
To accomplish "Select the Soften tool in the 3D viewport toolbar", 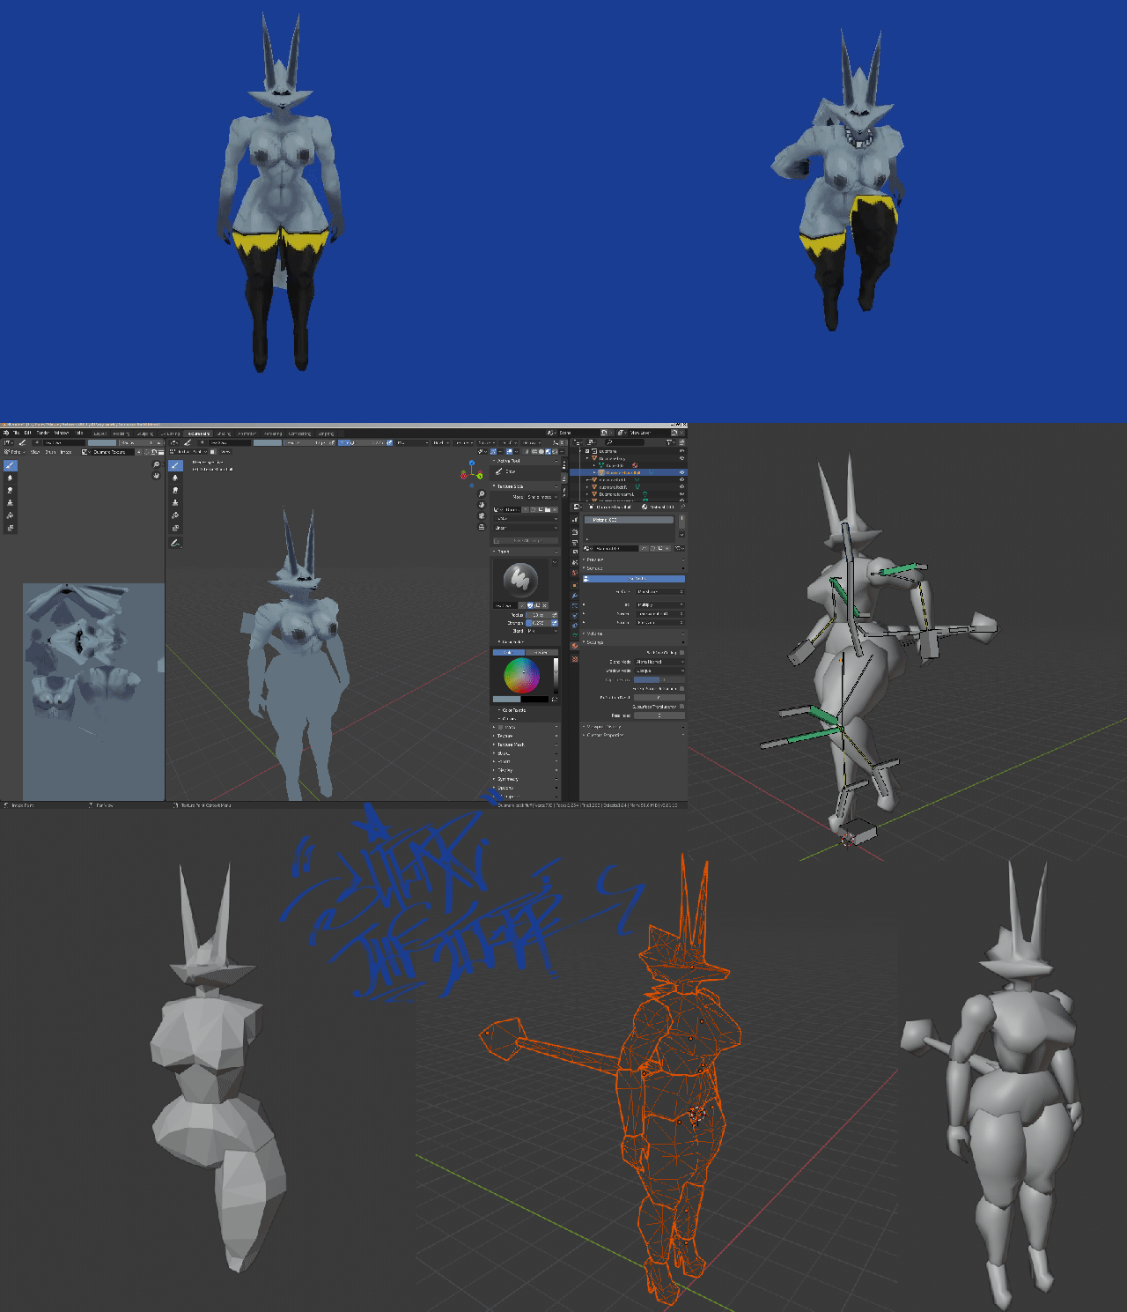I will tap(175, 478).
